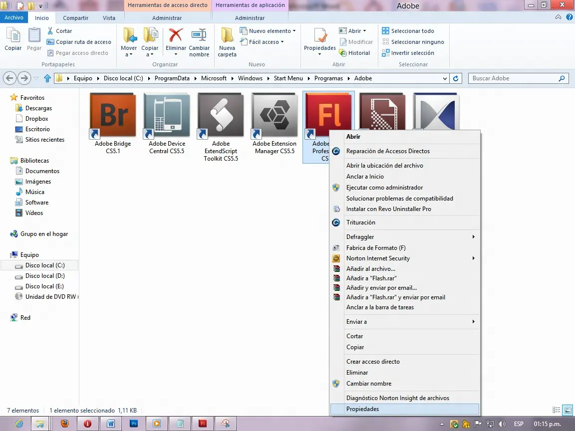
Task: Switch to the Vista ribbon tab
Action: click(109, 18)
